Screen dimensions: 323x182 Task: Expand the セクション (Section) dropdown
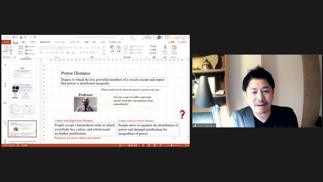(x=31, y=54)
